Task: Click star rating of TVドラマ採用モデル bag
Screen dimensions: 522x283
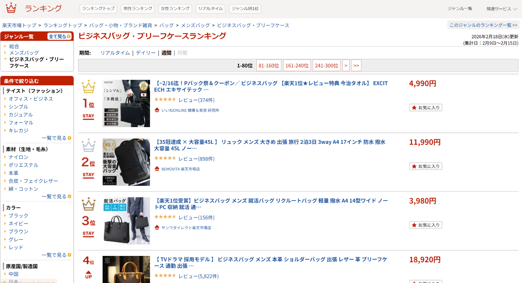Action: click(x=165, y=276)
